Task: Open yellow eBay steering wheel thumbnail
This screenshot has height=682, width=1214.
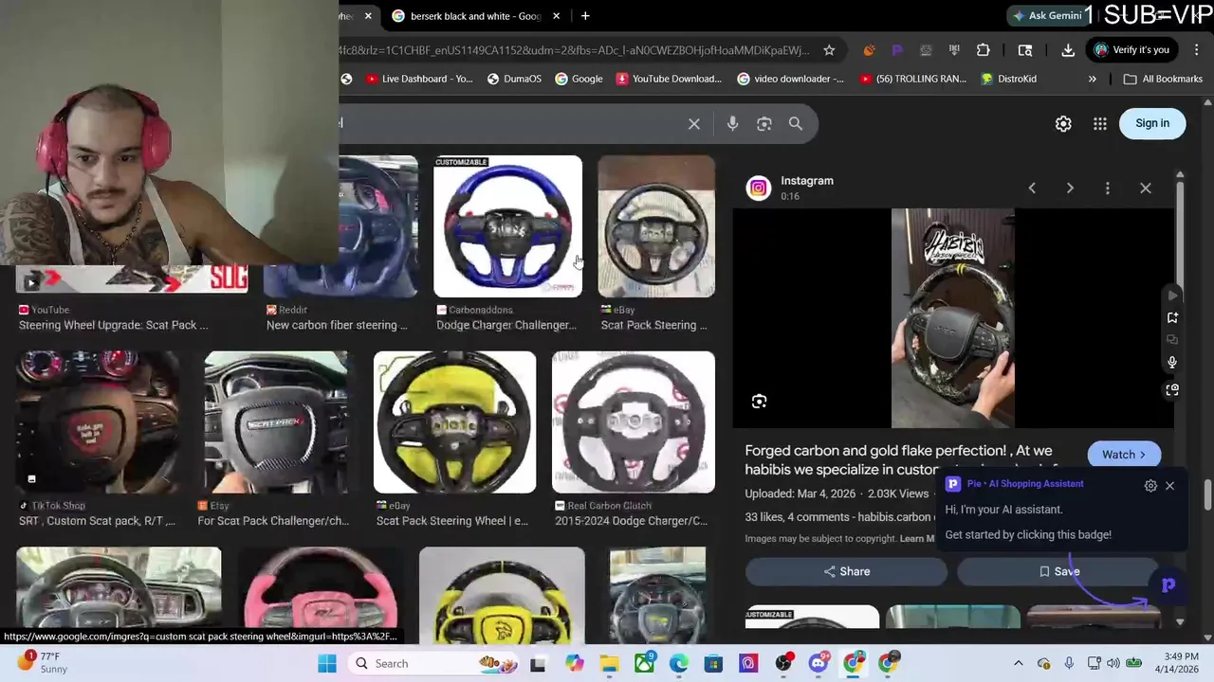Action: coord(454,422)
